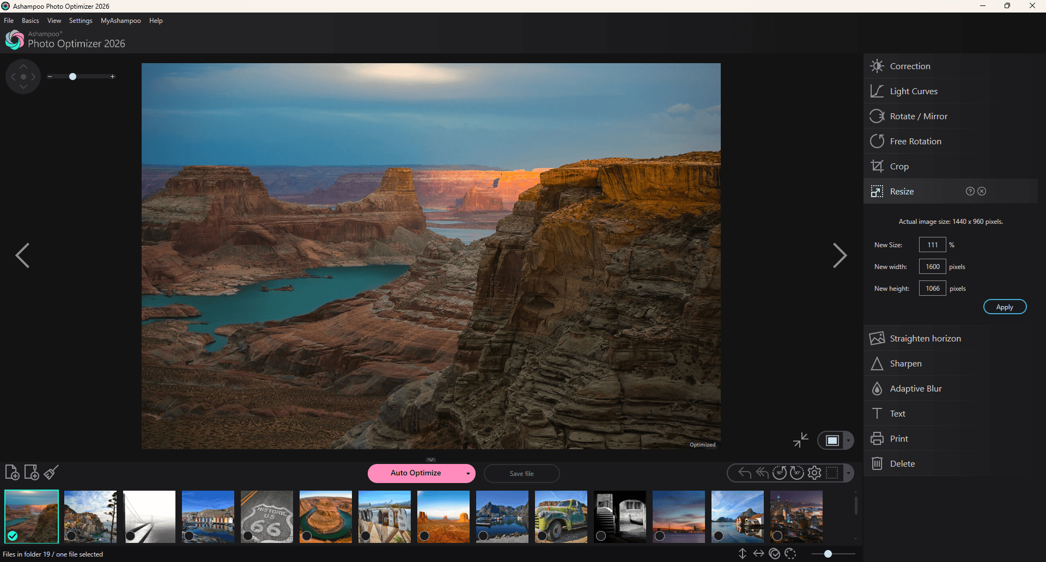The width and height of the screenshot is (1046, 562).
Task: Open the Straighten horizon tool
Action: point(951,338)
